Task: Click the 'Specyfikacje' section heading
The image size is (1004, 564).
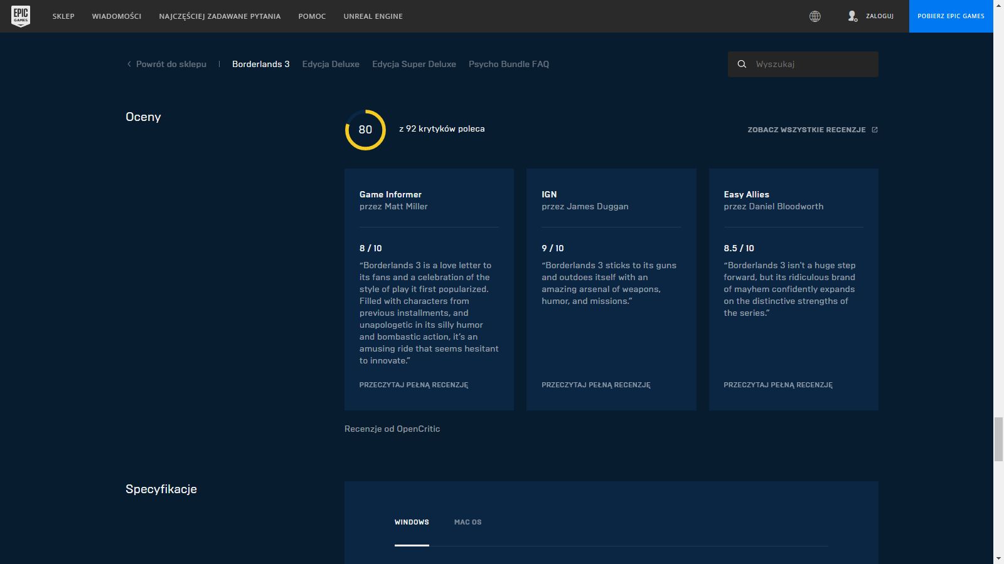Action: [161, 489]
